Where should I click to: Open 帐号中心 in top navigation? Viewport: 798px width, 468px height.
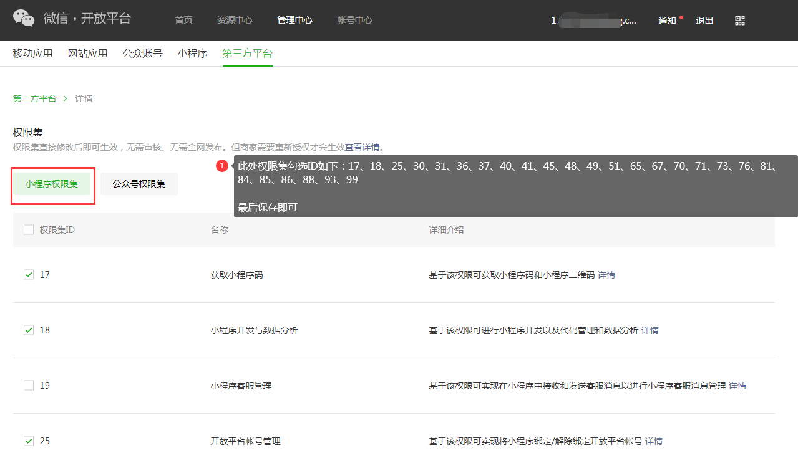tap(354, 20)
